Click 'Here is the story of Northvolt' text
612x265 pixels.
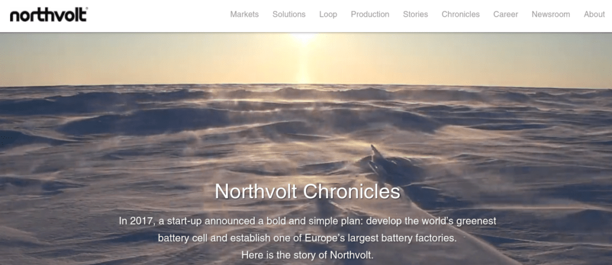[x=308, y=255]
